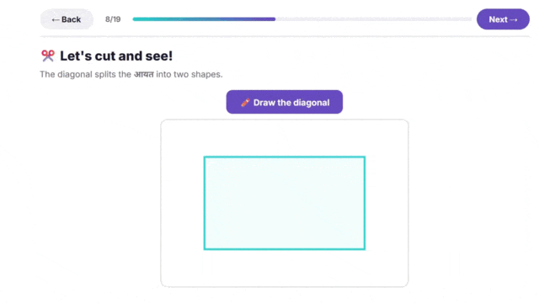The width and height of the screenshot is (539, 304).
Task: Click the "into two shapes" subtitle text
Action: click(x=189, y=74)
